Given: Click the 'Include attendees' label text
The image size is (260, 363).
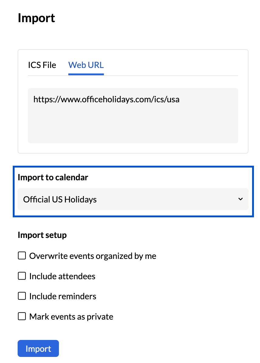Looking at the screenshot, I should (x=62, y=276).
